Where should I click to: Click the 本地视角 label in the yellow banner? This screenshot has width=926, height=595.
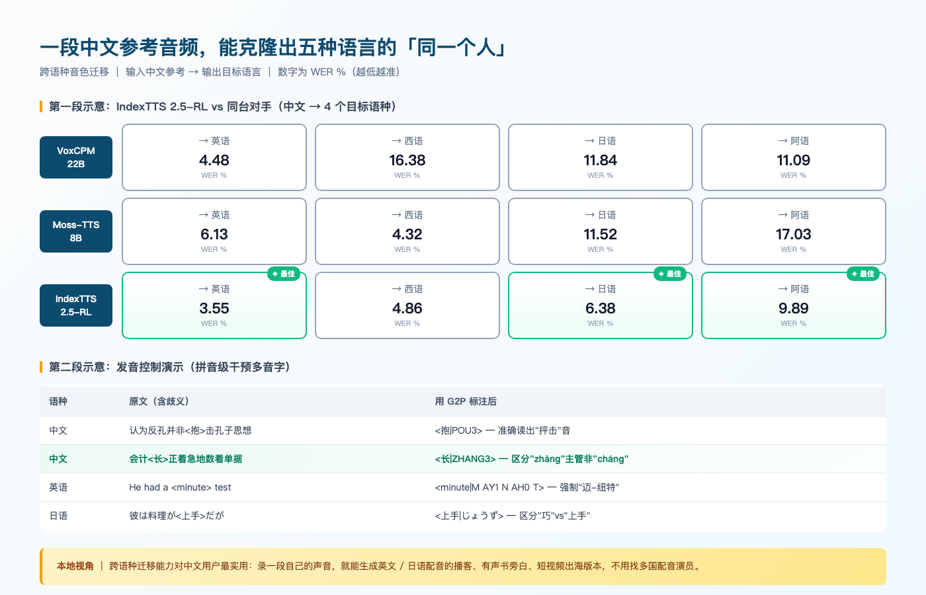click(75, 566)
